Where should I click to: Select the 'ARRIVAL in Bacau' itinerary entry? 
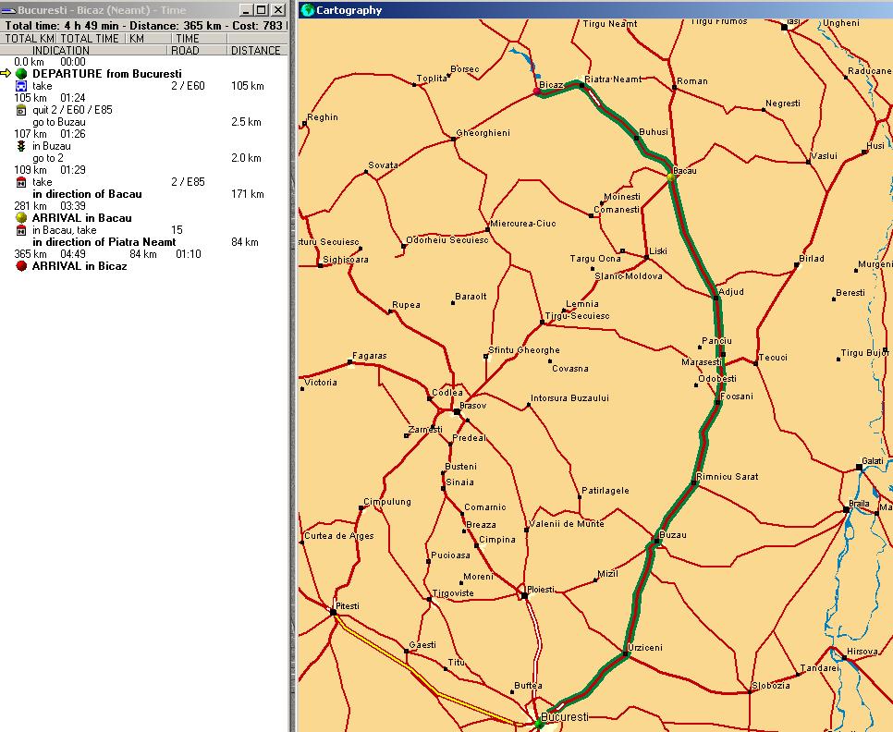(x=81, y=218)
